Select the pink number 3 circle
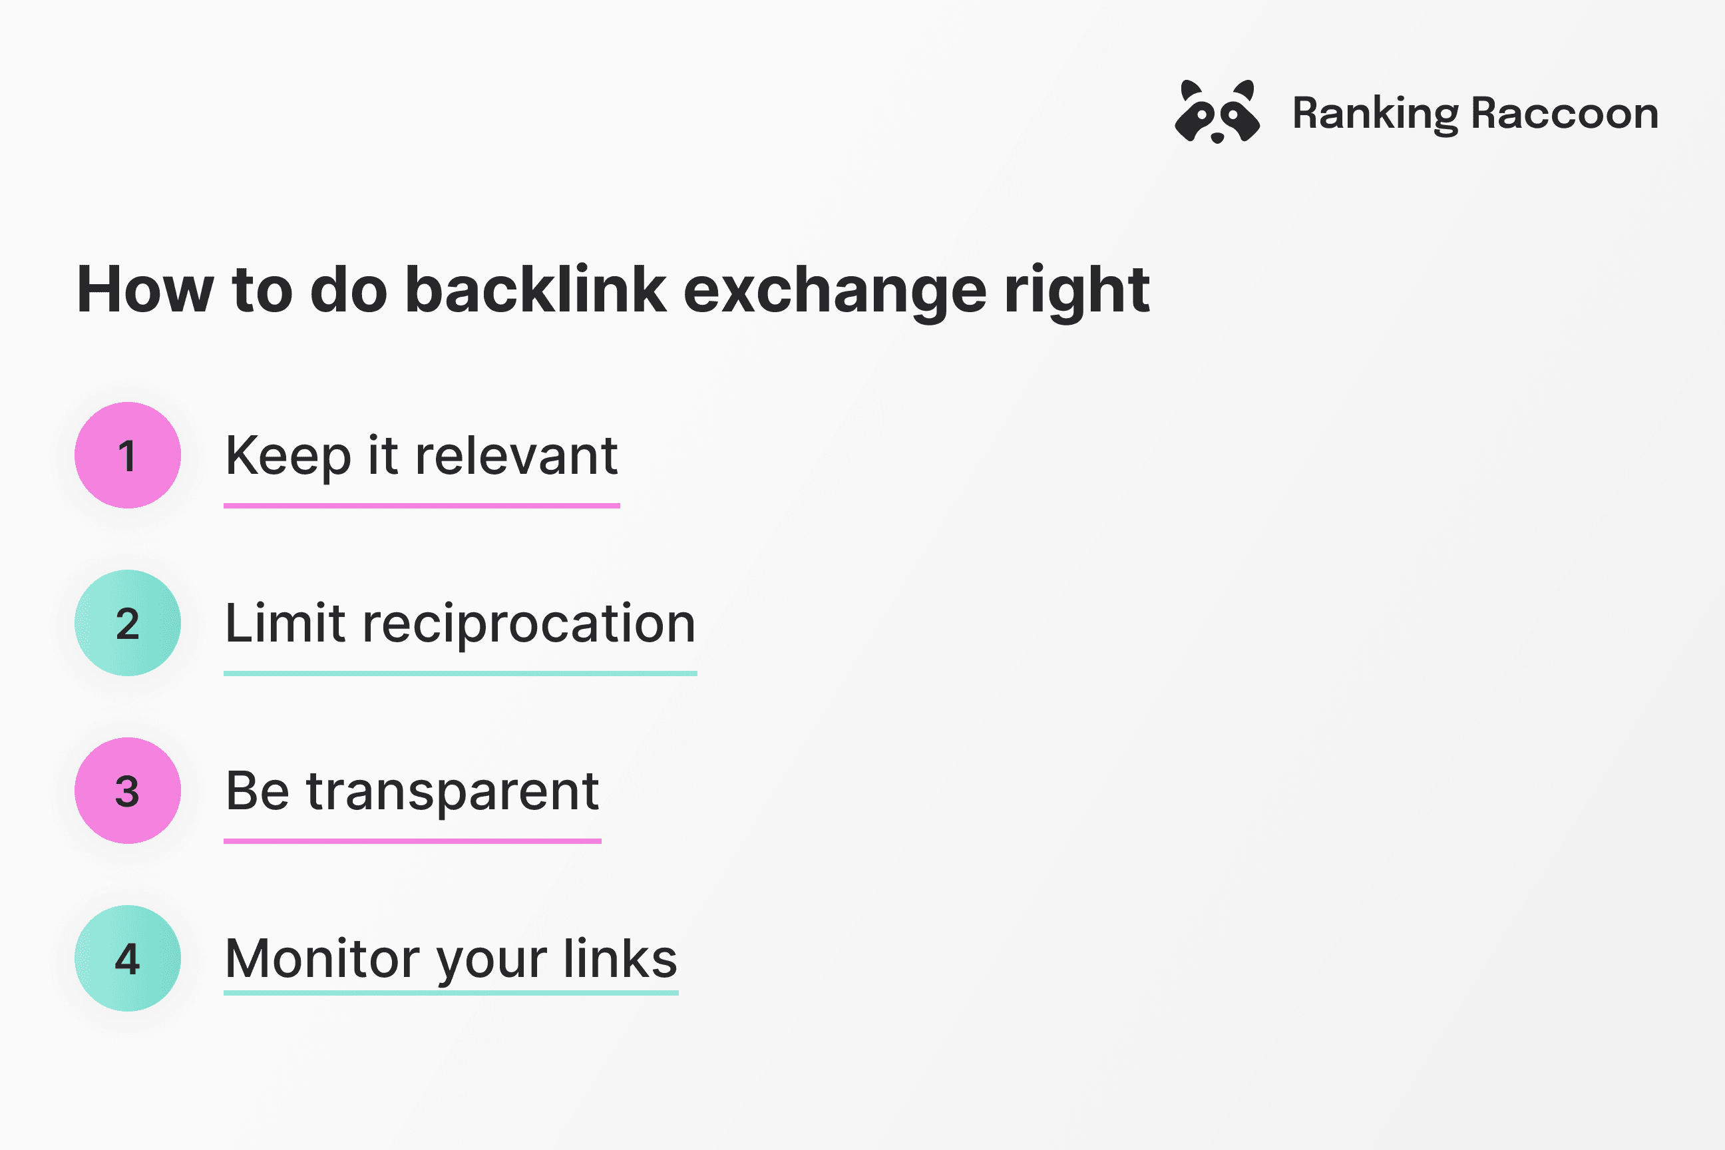The width and height of the screenshot is (1725, 1150). click(x=128, y=791)
